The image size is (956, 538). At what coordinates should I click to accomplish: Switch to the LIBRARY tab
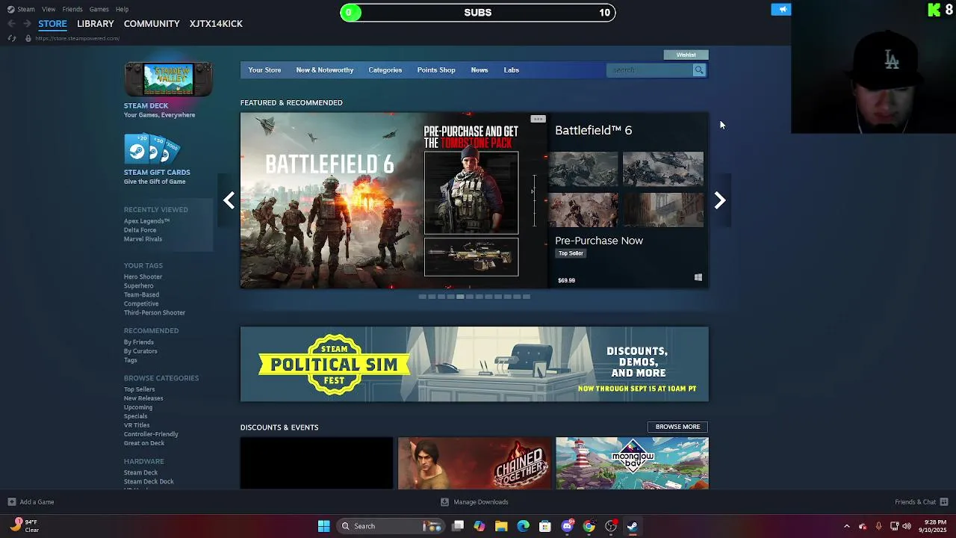coord(96,24)
